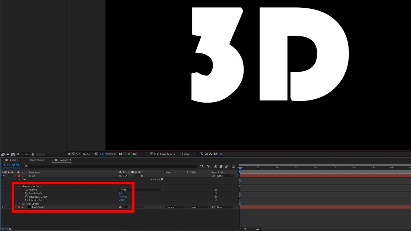Enable Frame Blending for the composition
Image resolution: width=411 pixels, height=231 pixels.
(221, 166)
